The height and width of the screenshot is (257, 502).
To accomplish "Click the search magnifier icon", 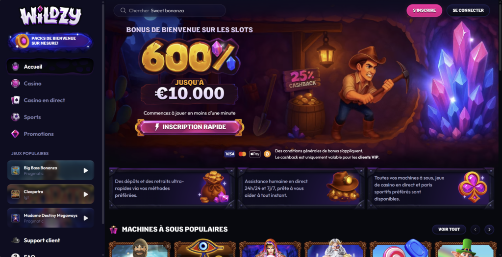I will [x=123, y=11].
